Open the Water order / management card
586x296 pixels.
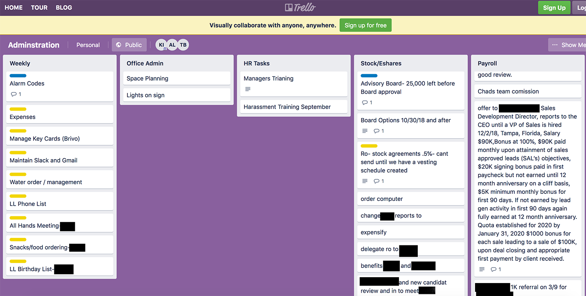pos(60,179)
